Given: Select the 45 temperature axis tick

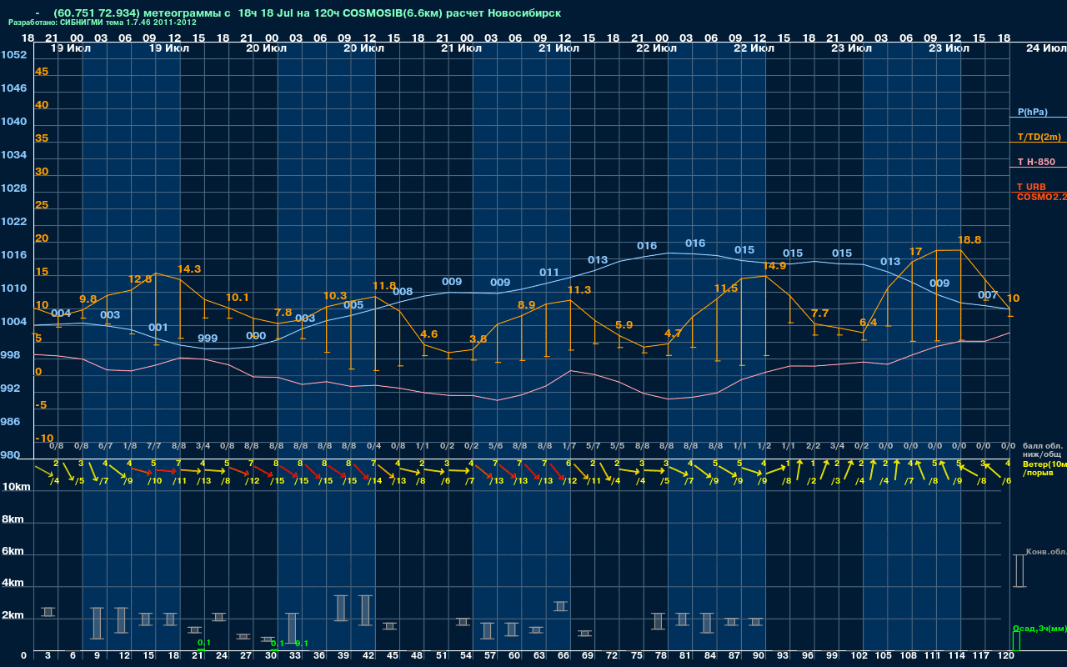Looking at the screenshot, I should click(x=42, y=72).
